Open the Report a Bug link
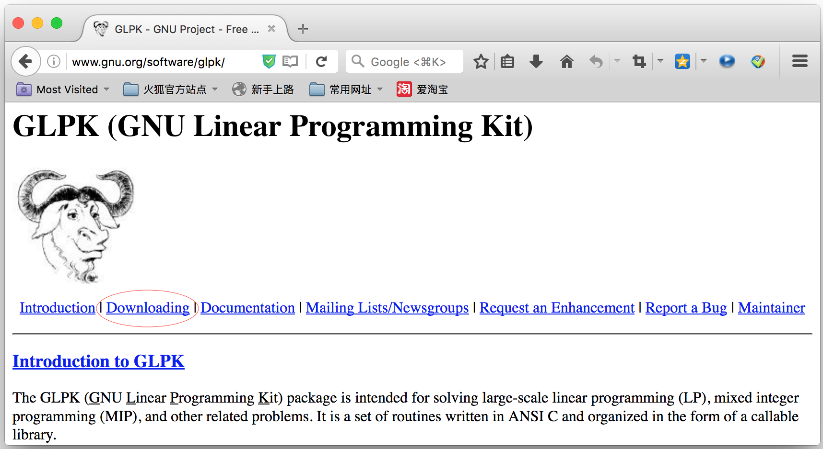Viewport: 823px width, 449px height. click(x=686, y=308)
